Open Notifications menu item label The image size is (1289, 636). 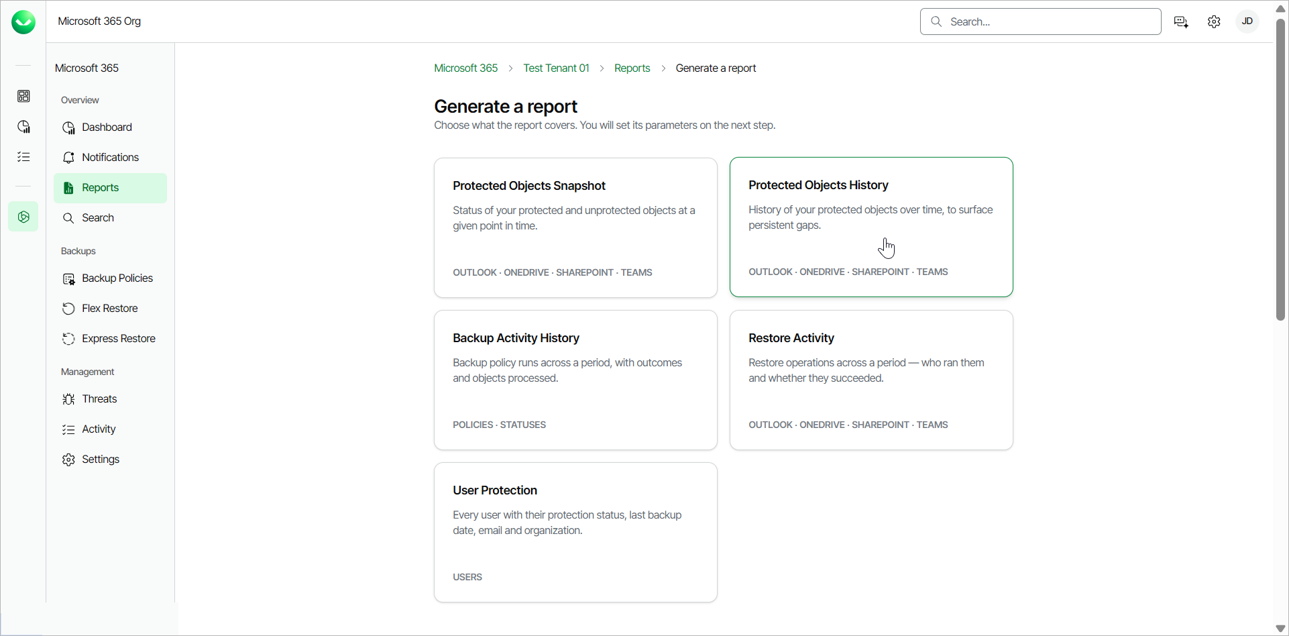click(x=110, y=158)
